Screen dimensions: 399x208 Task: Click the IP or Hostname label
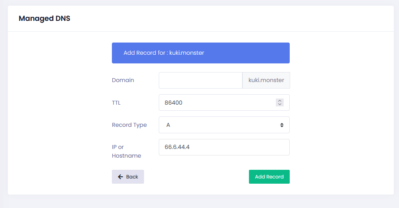126,151
